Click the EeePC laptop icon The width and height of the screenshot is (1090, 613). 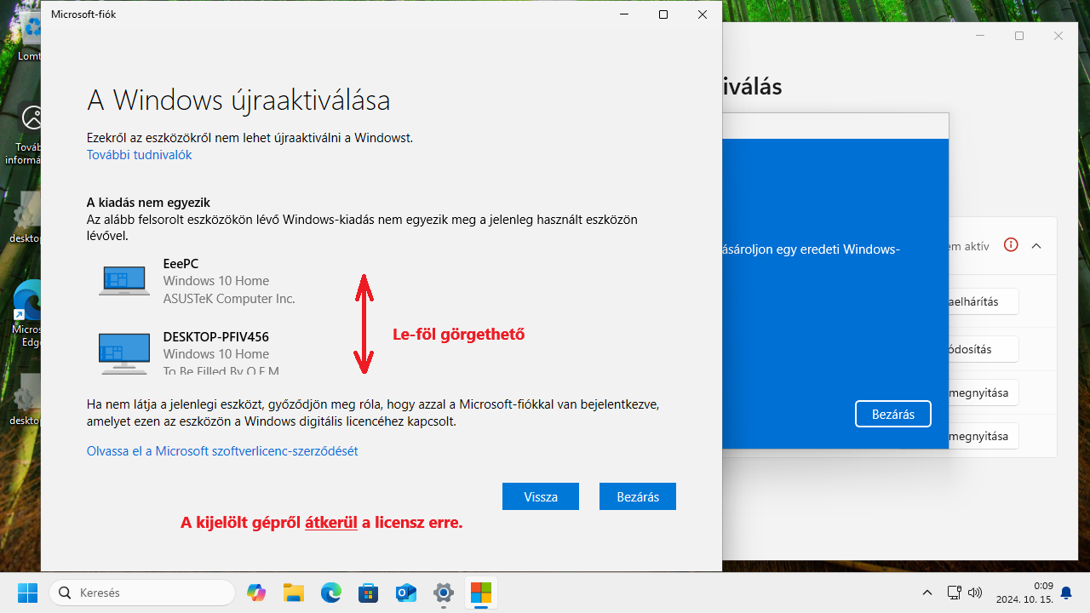coord(124,281)
